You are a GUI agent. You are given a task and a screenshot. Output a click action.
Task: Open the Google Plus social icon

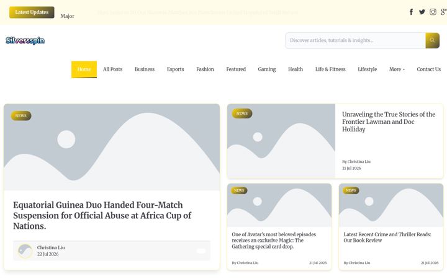443,12
